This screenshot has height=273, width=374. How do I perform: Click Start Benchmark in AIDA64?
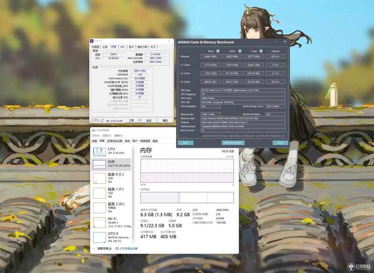233,143
